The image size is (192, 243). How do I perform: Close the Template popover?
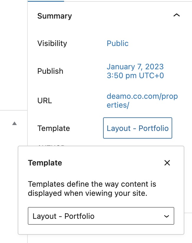167,163
